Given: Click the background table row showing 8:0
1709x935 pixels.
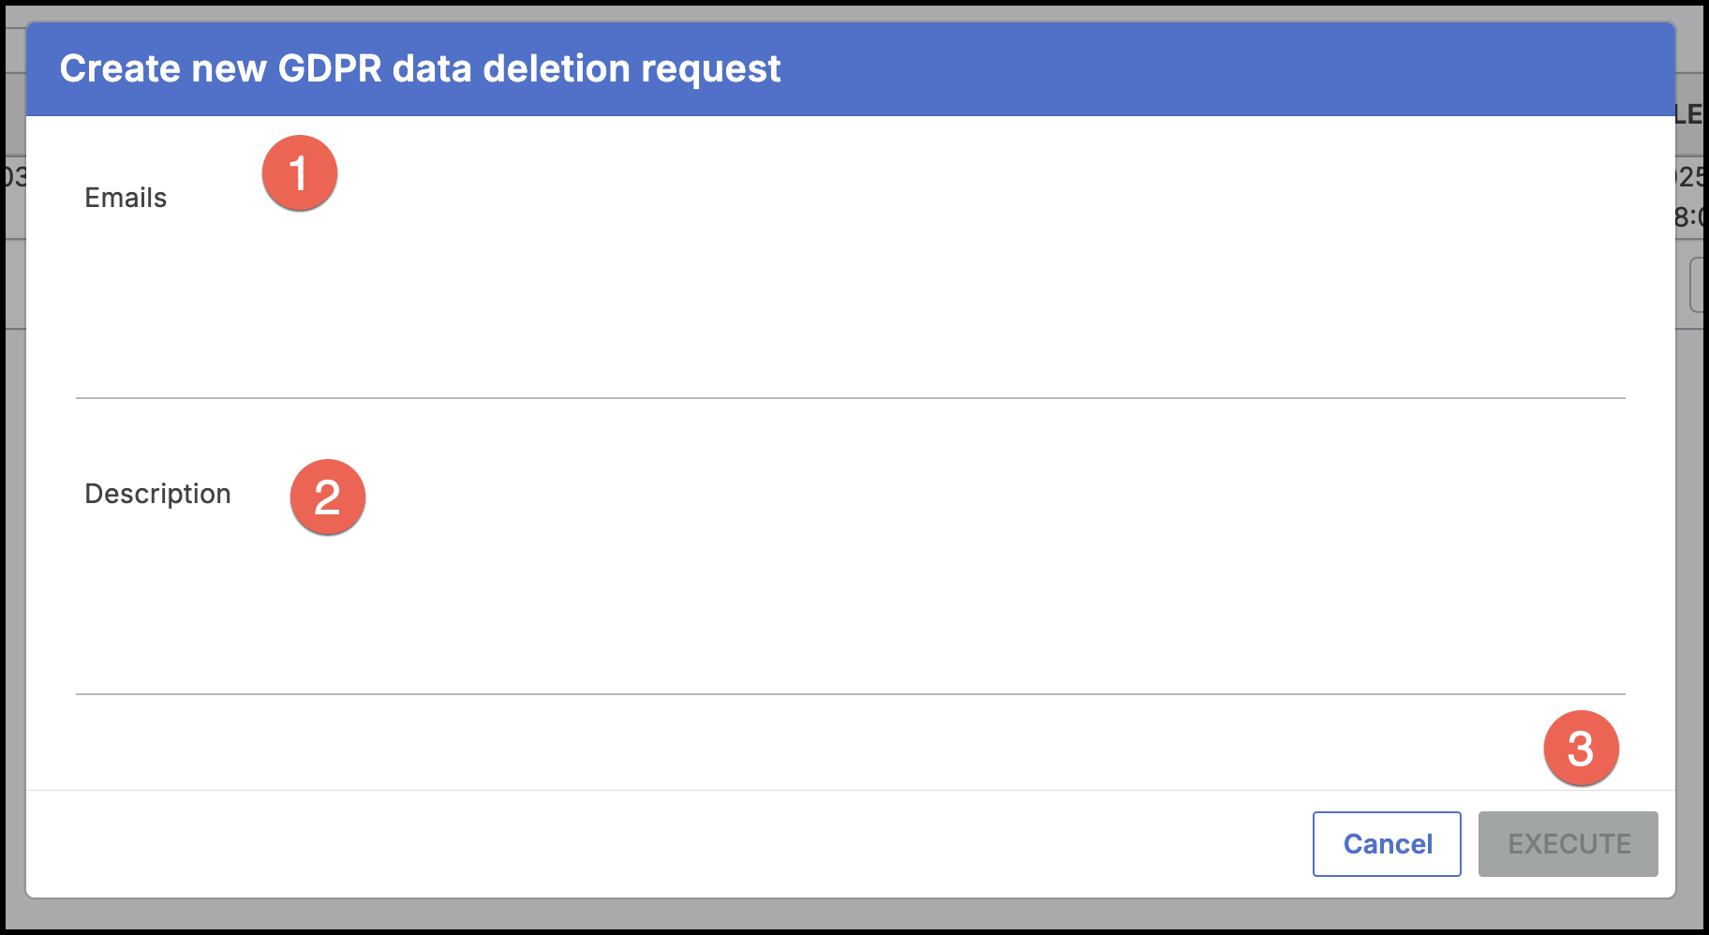Looking at the screenshot, I should (1694, 215).
